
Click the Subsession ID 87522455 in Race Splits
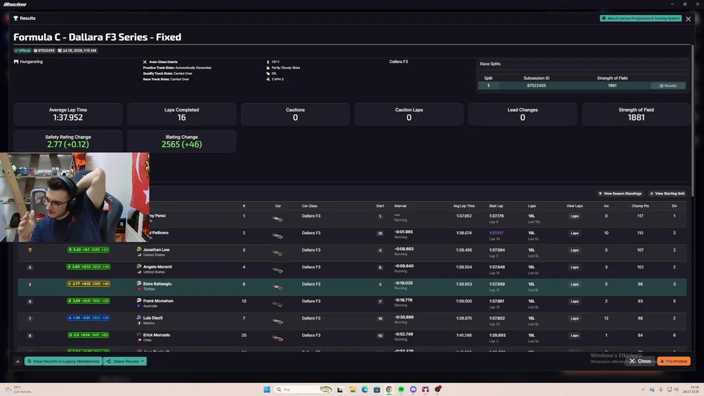pos(536,86)
